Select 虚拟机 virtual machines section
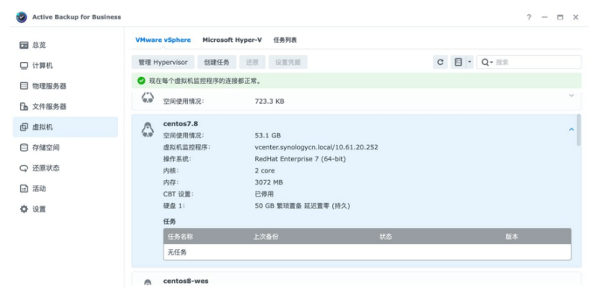This screenshot has height=292, width=597. (65, 127)
